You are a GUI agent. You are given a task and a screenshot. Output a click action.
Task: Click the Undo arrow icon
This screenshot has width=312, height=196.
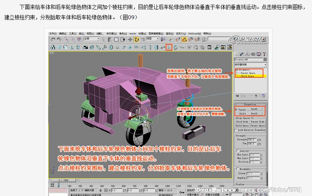[53, 39]
